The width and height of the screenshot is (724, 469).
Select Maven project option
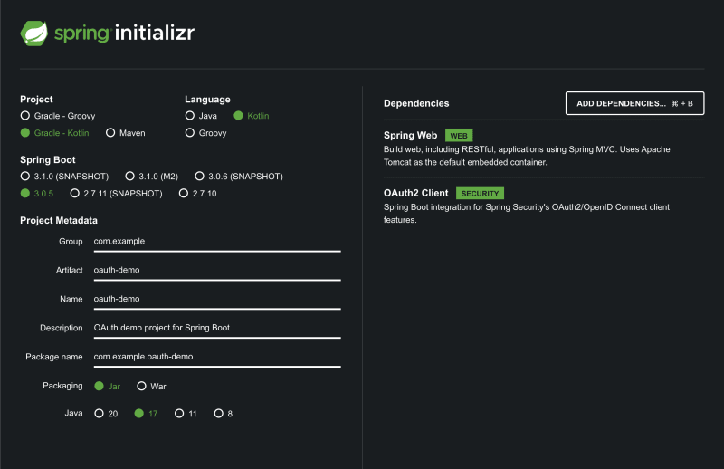pyautogui.click(x=125, y=132)
